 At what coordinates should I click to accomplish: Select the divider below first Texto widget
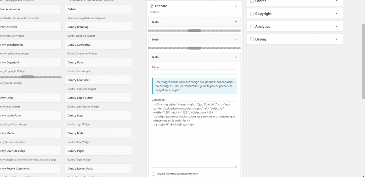(194, 31)
